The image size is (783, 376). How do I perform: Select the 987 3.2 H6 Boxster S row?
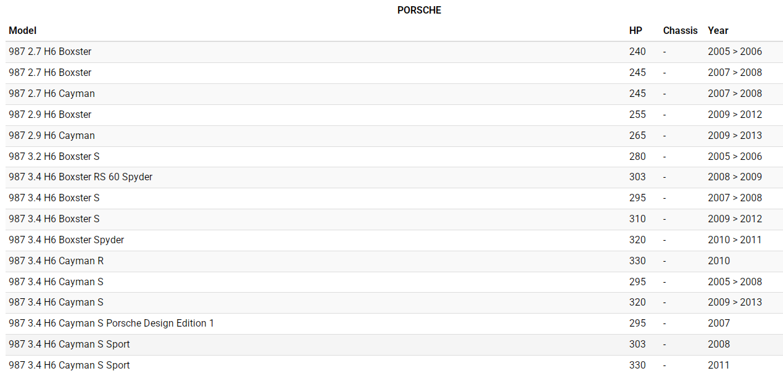[54, 157]
